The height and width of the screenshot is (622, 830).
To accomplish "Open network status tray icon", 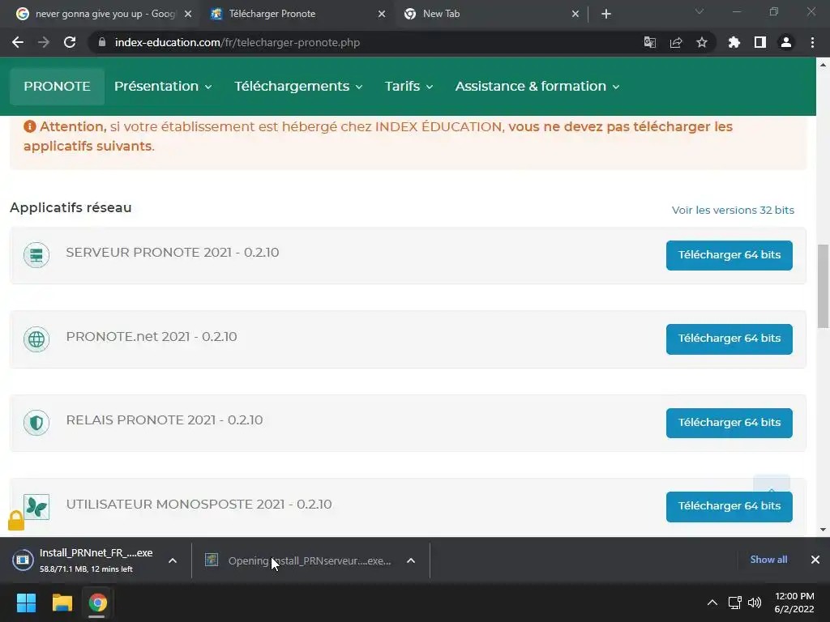I will click(x=734, y=603).
